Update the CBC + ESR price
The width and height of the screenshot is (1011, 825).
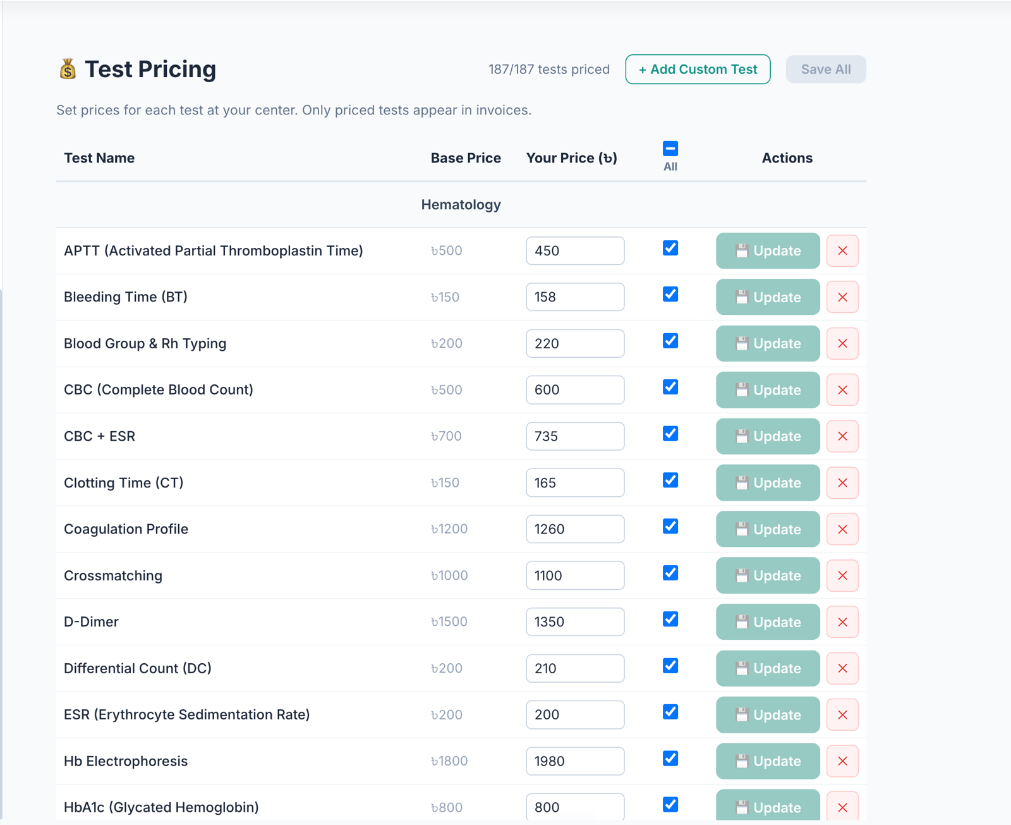pyautogui.click(x=768, y=436)
